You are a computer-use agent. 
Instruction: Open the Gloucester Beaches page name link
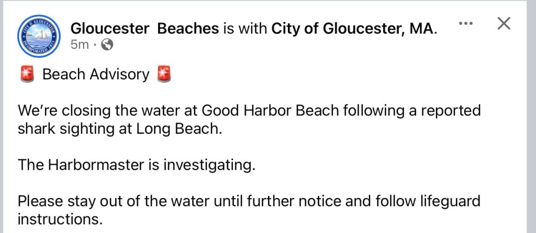pos(144,28)
